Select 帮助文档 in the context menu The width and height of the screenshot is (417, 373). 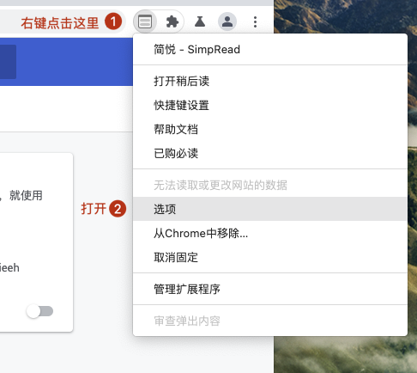click(x=270, y=129)
